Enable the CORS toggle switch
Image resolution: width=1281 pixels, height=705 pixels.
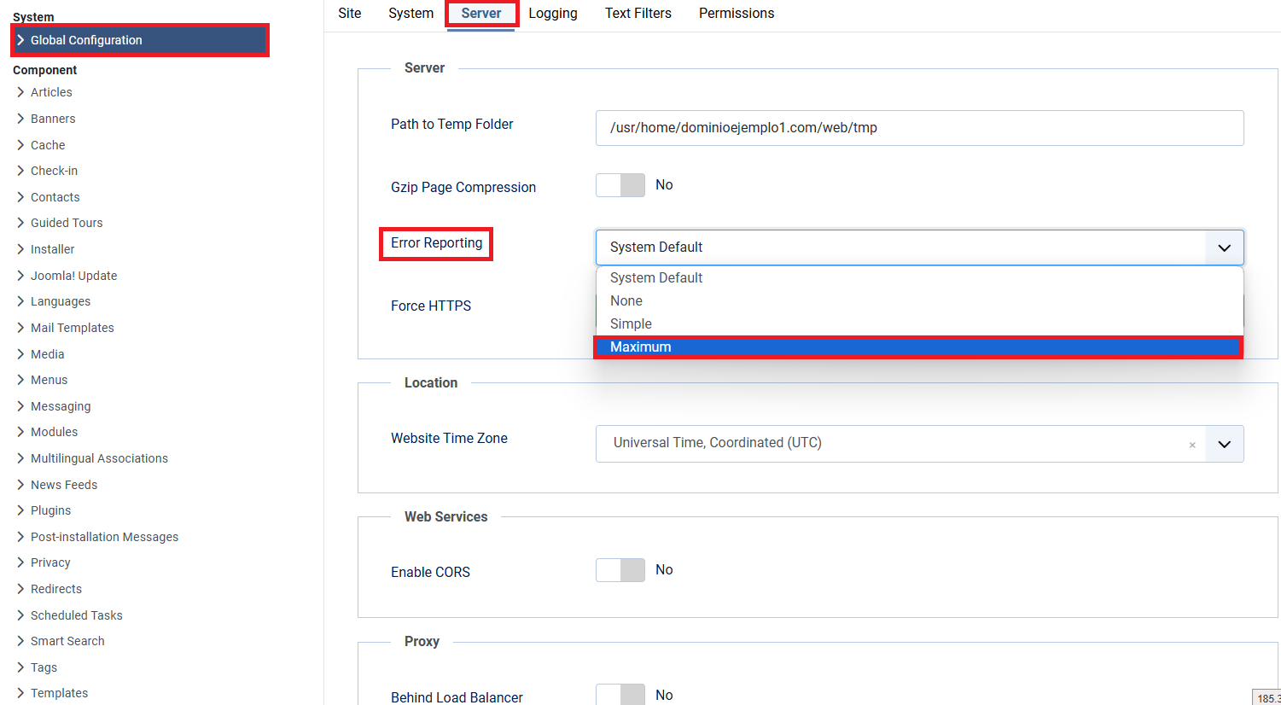pos(620,570)
